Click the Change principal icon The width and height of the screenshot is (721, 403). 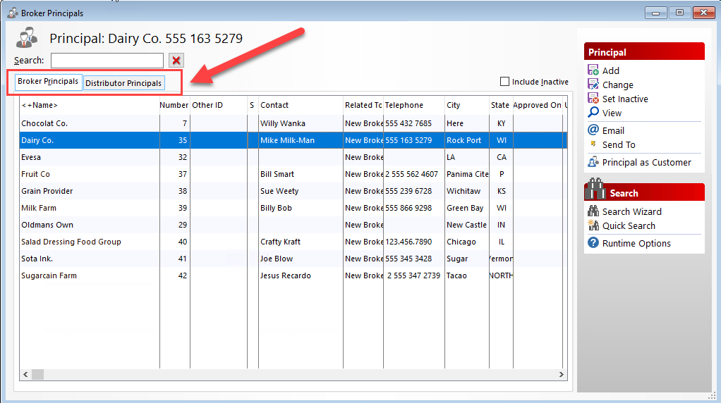[x=593, y=85]
